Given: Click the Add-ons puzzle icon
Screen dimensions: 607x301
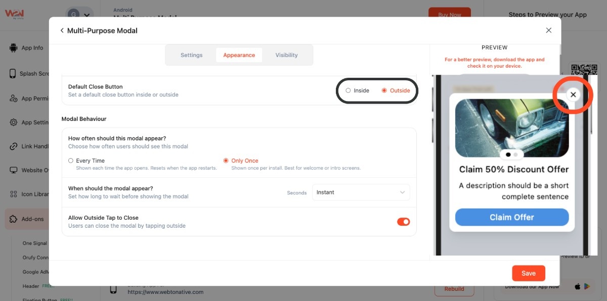Looking at the screenshot, I should click(x=13, y=219).
